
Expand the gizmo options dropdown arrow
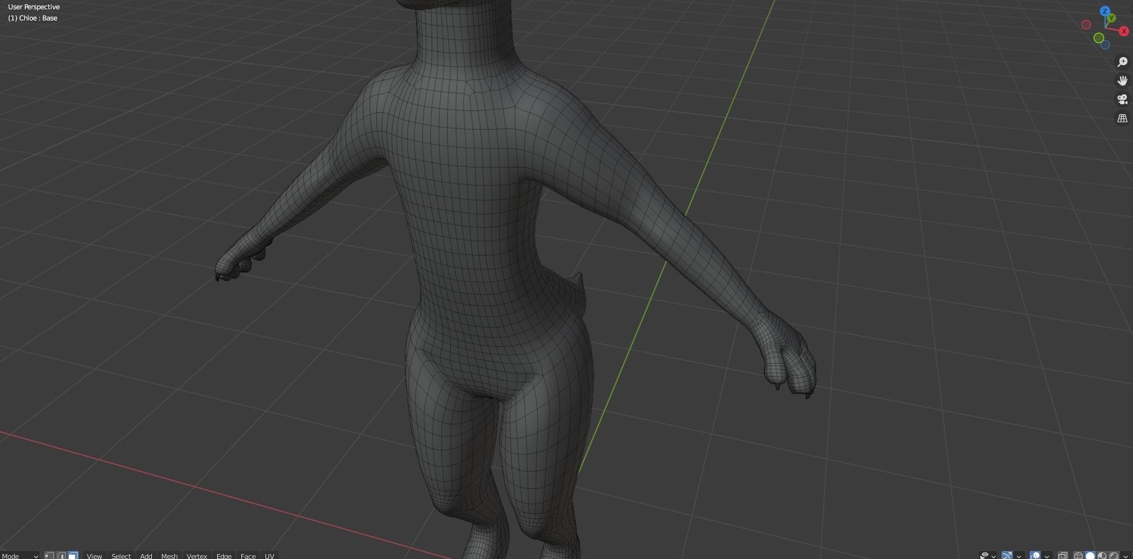coord(1019,555)
